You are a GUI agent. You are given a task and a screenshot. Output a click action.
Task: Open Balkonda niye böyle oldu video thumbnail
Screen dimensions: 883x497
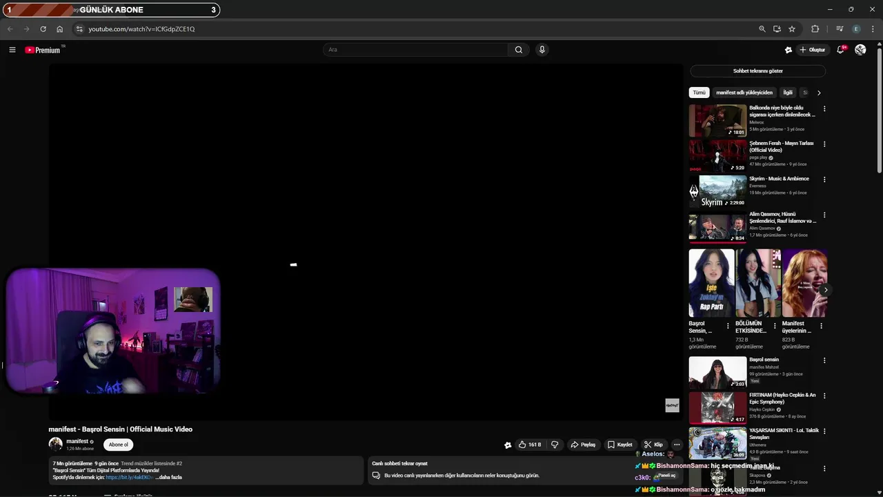coord(717,121)
